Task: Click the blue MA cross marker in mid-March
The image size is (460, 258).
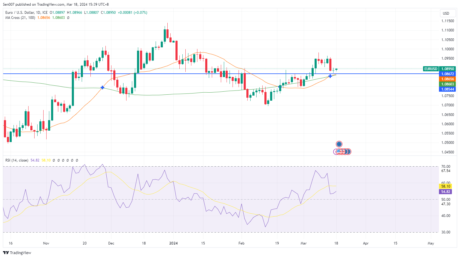Action: pyautogui.click(x=330, y=76)
